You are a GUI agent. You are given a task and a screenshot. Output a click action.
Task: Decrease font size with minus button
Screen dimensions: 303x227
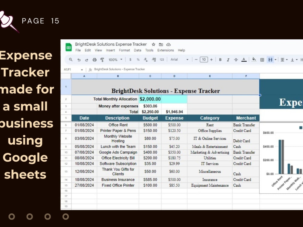tap(196, 60)
